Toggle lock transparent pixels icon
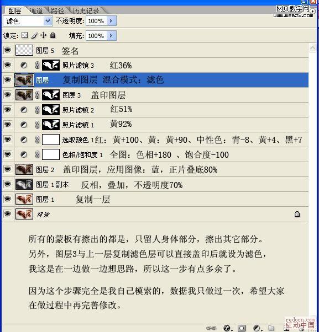Viewport: 319px width, 332px height. point(25,35)
